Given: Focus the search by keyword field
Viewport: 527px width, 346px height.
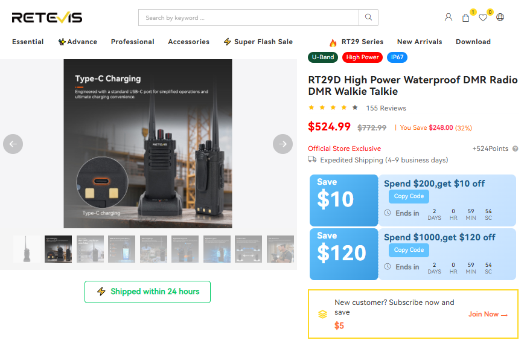Looking at the screenshot, I should 249,18.
